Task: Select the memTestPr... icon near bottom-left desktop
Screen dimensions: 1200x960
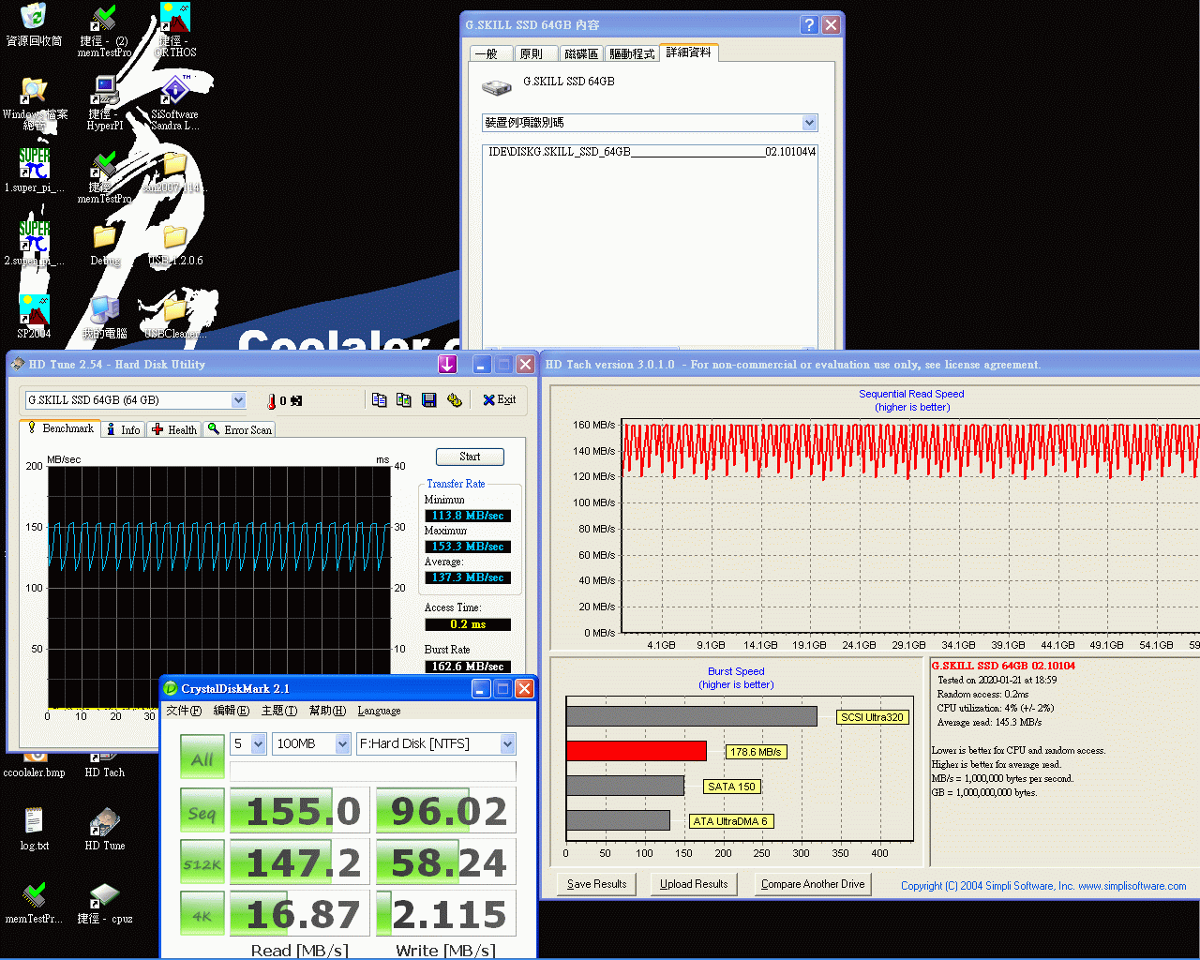Action: 34,902
